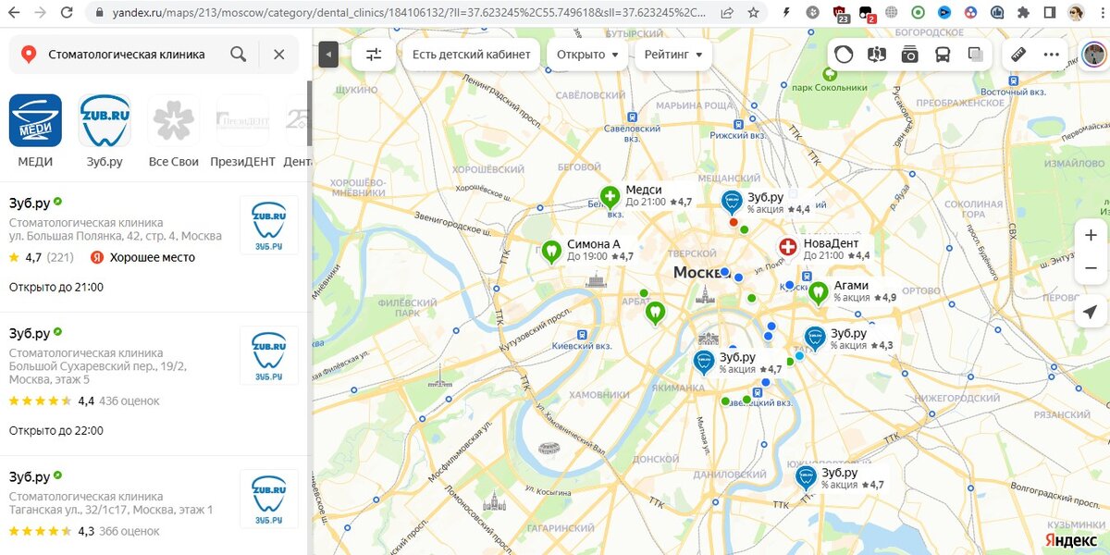Clear the search with the X button
The height and width of the screenshot is (555, 1110).
pyautogui.click(x=279, y=55)
